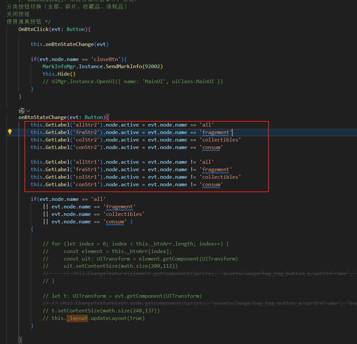Click 'fragement' on the fraStr2 line
The height and width of the screenshot is (344, 357).
pyautogui.click(x=216, y=132)
